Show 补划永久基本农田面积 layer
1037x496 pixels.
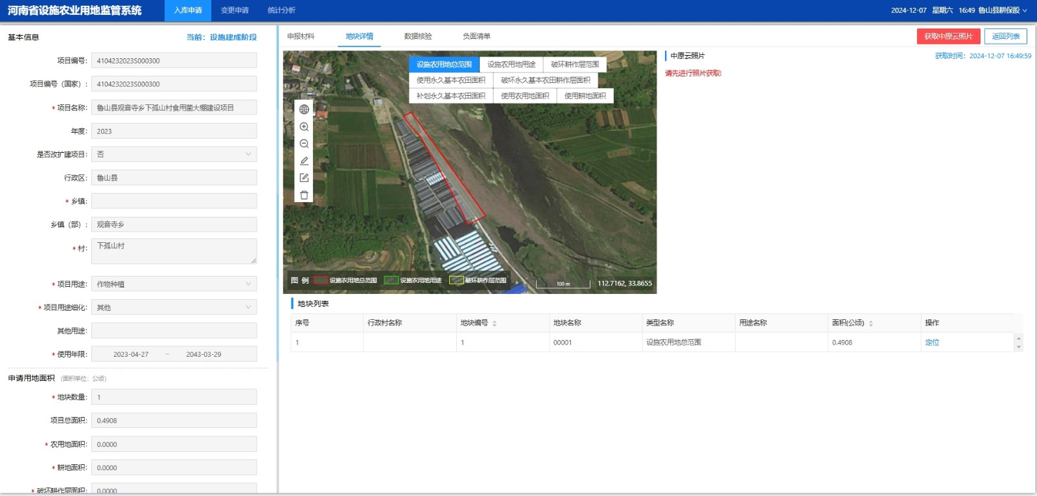click(x=450, y=96)
